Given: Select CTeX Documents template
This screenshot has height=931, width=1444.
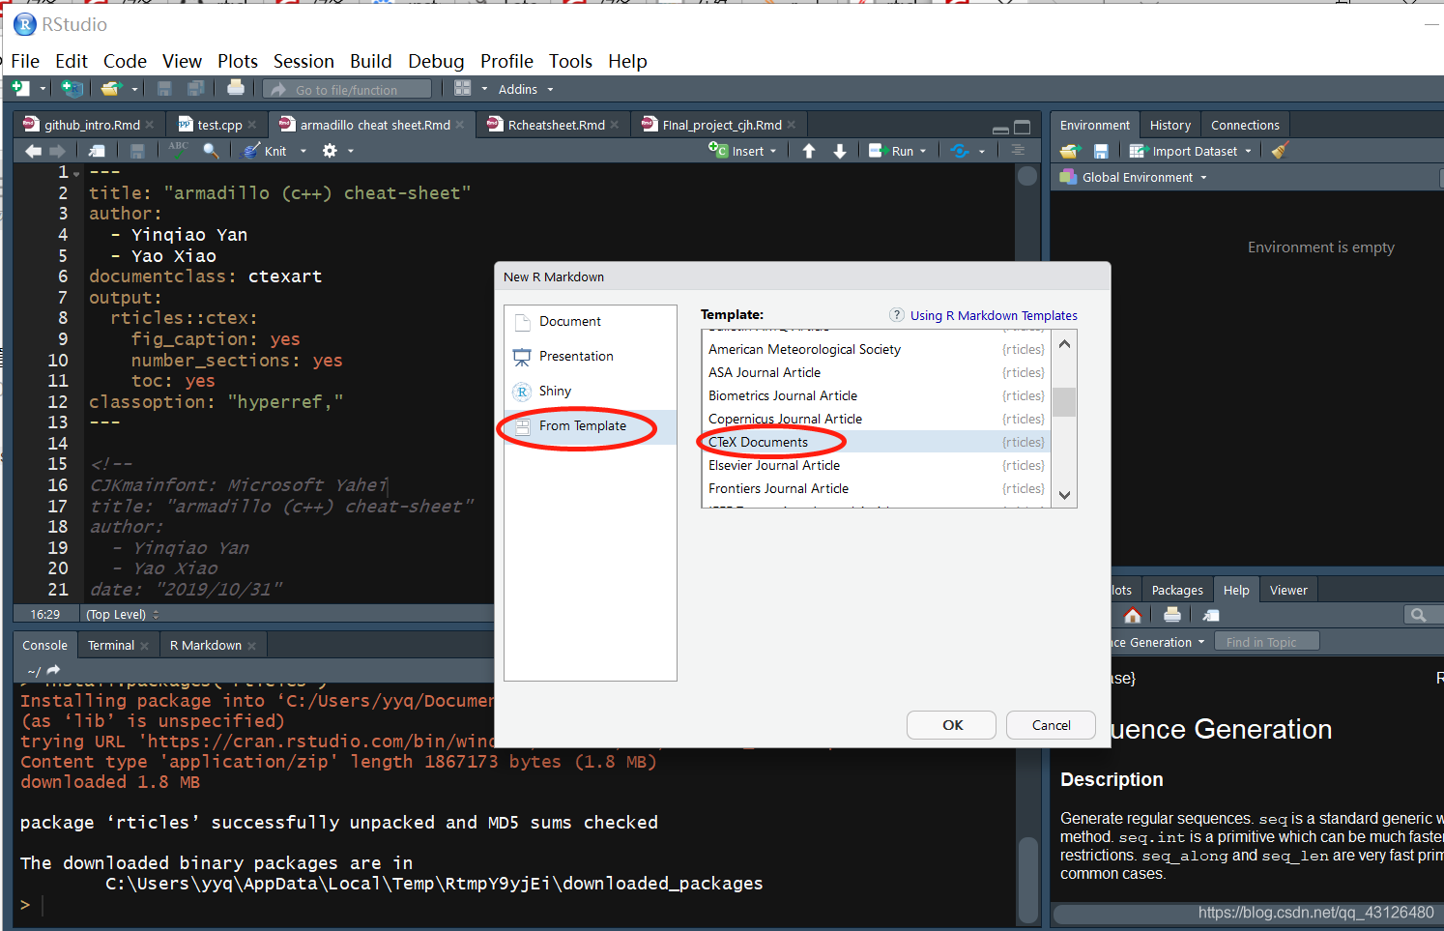Looking at the screenshot, I should click(x=876, y=442).
